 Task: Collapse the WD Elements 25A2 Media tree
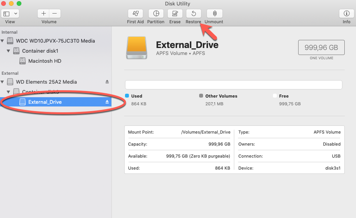[x=2, y=82]
